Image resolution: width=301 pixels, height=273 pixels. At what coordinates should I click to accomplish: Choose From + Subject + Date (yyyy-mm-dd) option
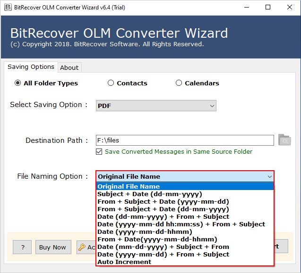point(185,201)
